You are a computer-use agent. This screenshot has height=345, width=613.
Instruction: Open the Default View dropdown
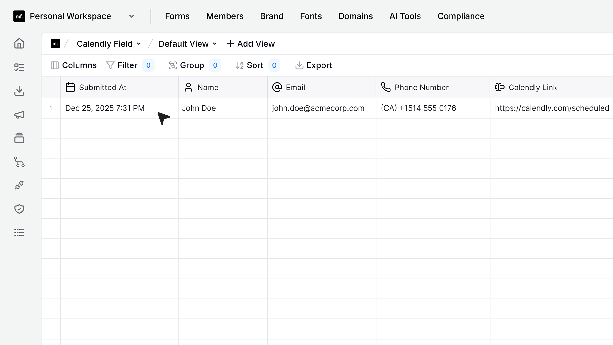click(x=188, y=44)
